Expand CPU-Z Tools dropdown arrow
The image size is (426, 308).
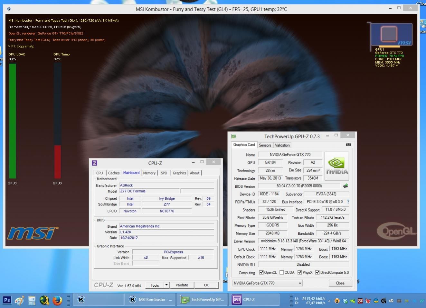click(x=166, y=285)
